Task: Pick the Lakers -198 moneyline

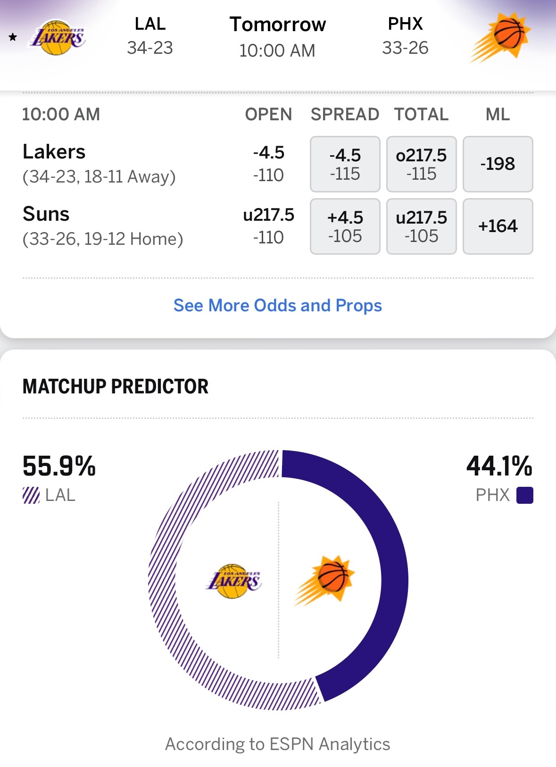Action: [498, 164]
